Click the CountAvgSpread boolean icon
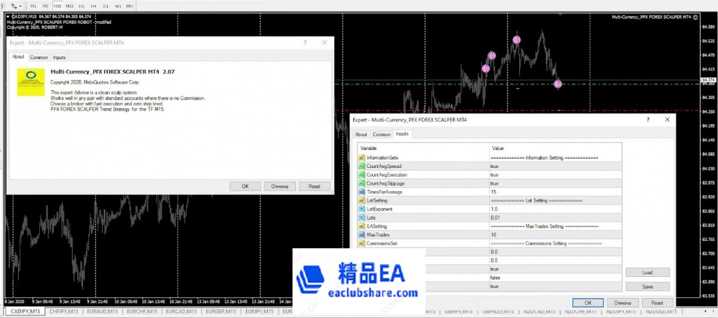This screenshot has height=318, width=718. (362, 166)
